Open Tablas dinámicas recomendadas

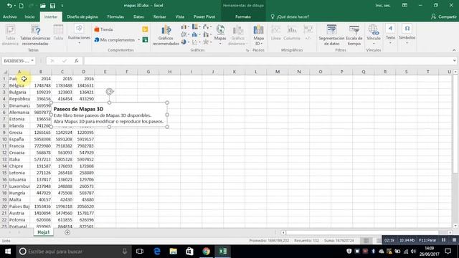point(35,35)
